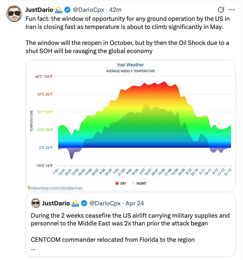
Task: Click the JustDario name in quoted tweet
Action: click(x=56, y=203)
